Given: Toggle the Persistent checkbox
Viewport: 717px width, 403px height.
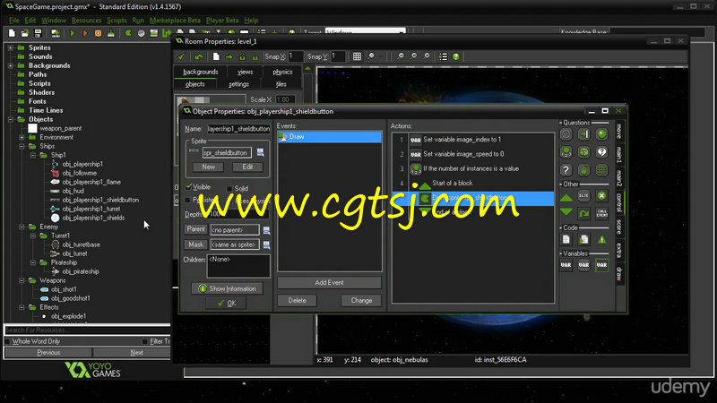Looking at the screenshot, I should point(187,200).
